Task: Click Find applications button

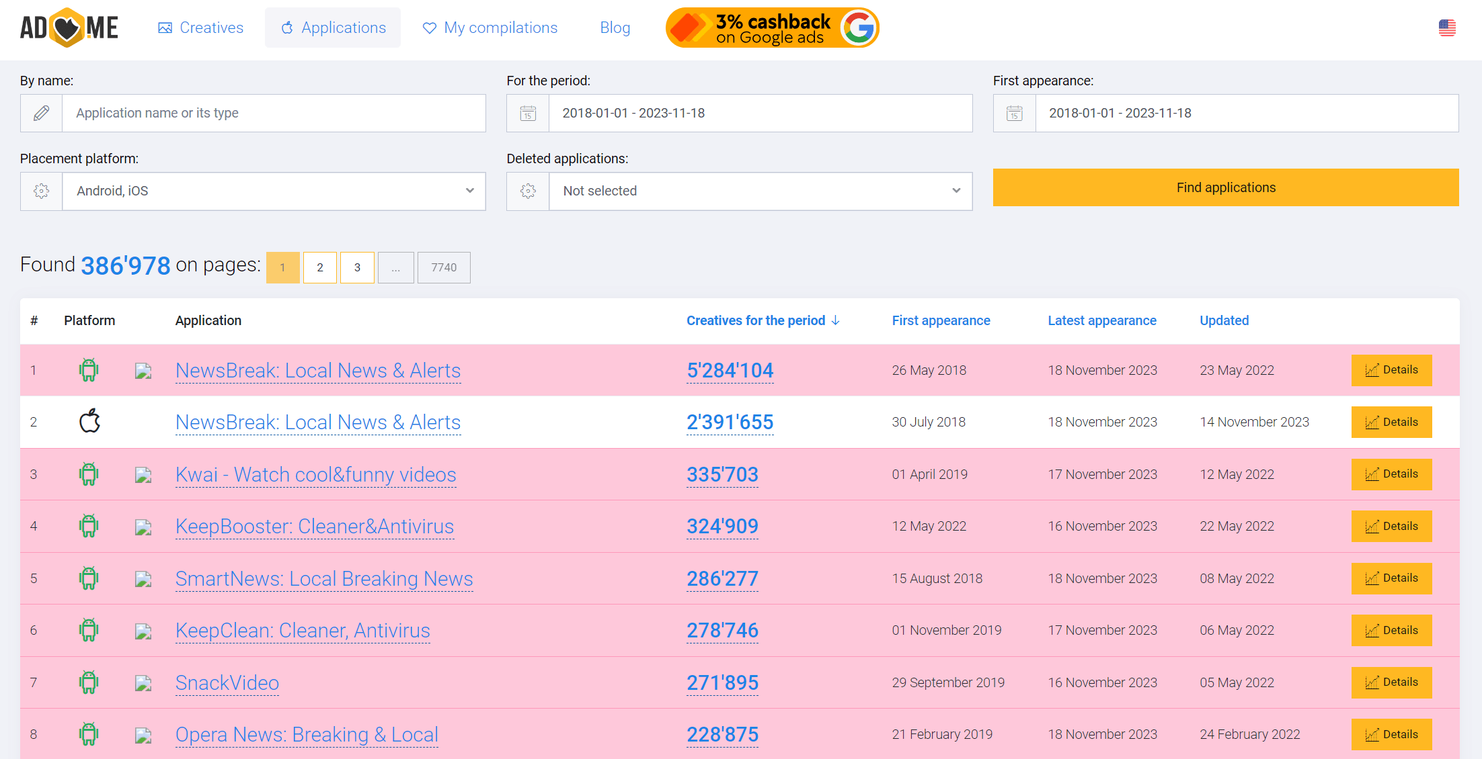Action: tap(1226, 187)
